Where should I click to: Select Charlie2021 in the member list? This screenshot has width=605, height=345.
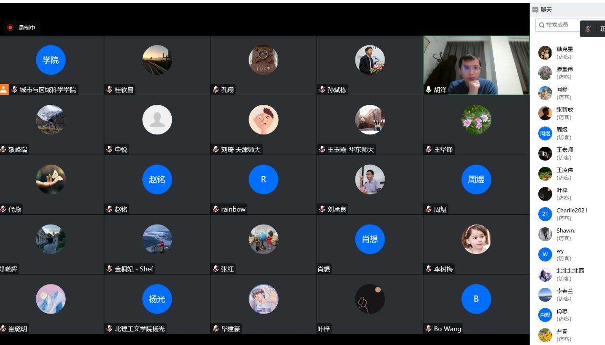pyautogui.click(x=572, y=210)
